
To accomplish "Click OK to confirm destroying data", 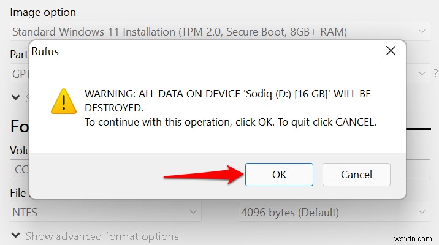I will pyautogui.click(x=279, y=175).
